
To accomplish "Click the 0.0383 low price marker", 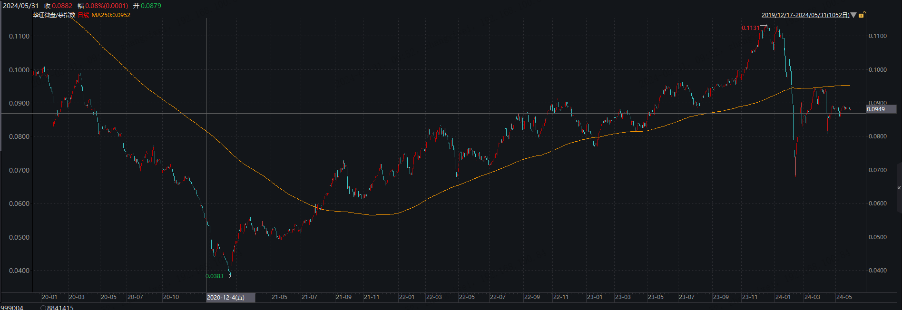I will (x=215, y=276).
